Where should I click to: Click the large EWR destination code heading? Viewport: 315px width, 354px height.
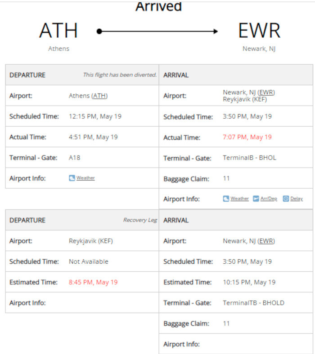259,31
